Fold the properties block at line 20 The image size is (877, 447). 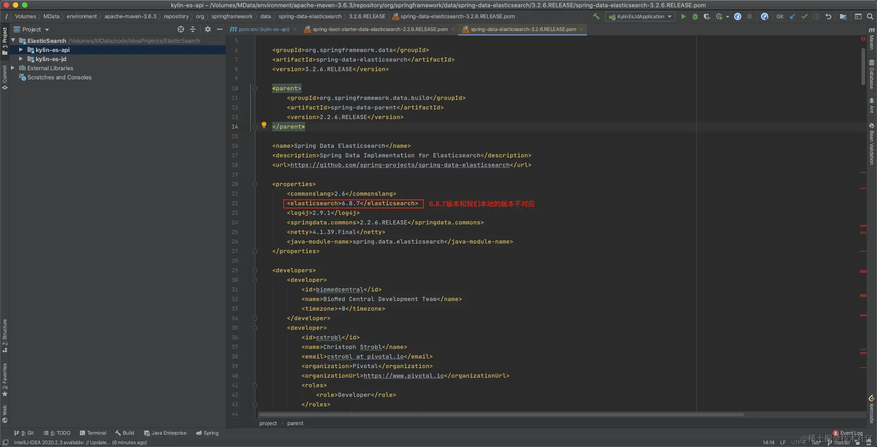point(255,184)
